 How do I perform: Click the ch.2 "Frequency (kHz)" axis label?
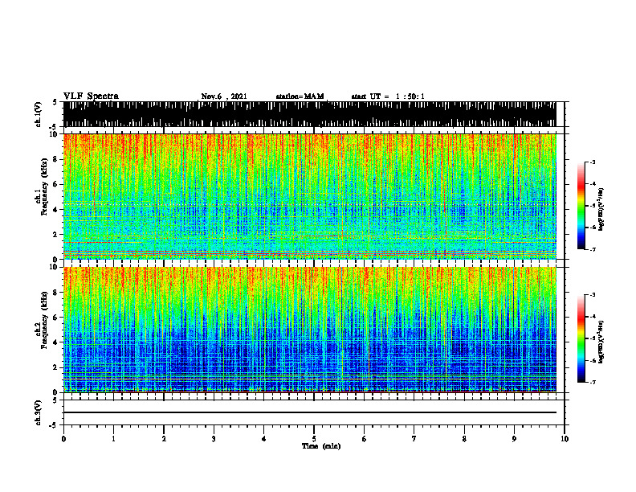click(x=45, y=320)
